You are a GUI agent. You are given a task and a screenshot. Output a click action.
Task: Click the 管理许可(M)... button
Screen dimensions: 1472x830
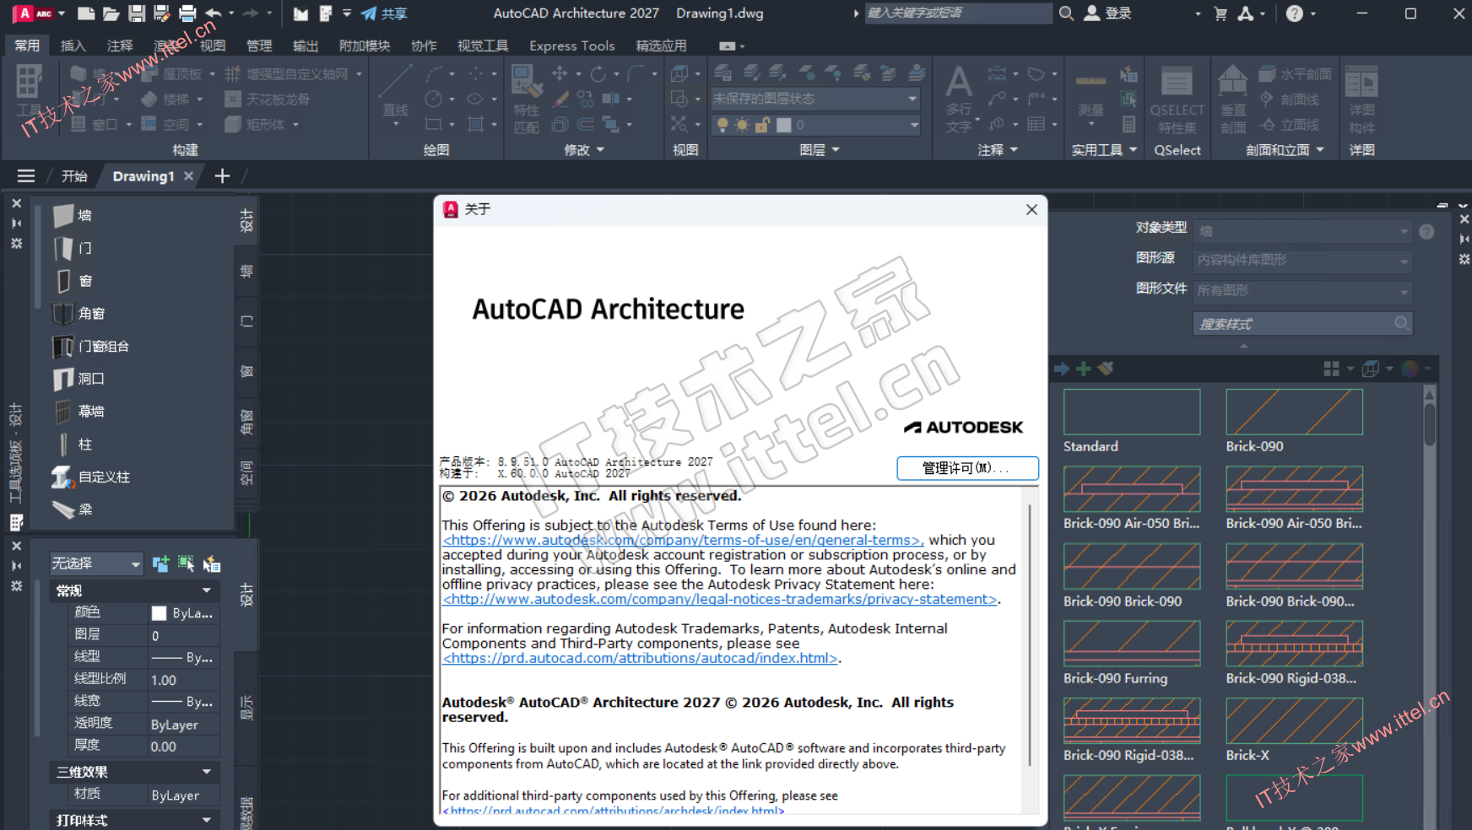tap(966, 468)
